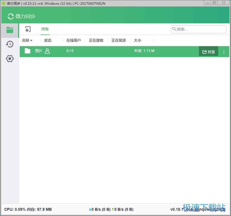Click the 图片 folder icon in the list
The image size is (231, 216).
coord(27,51)
